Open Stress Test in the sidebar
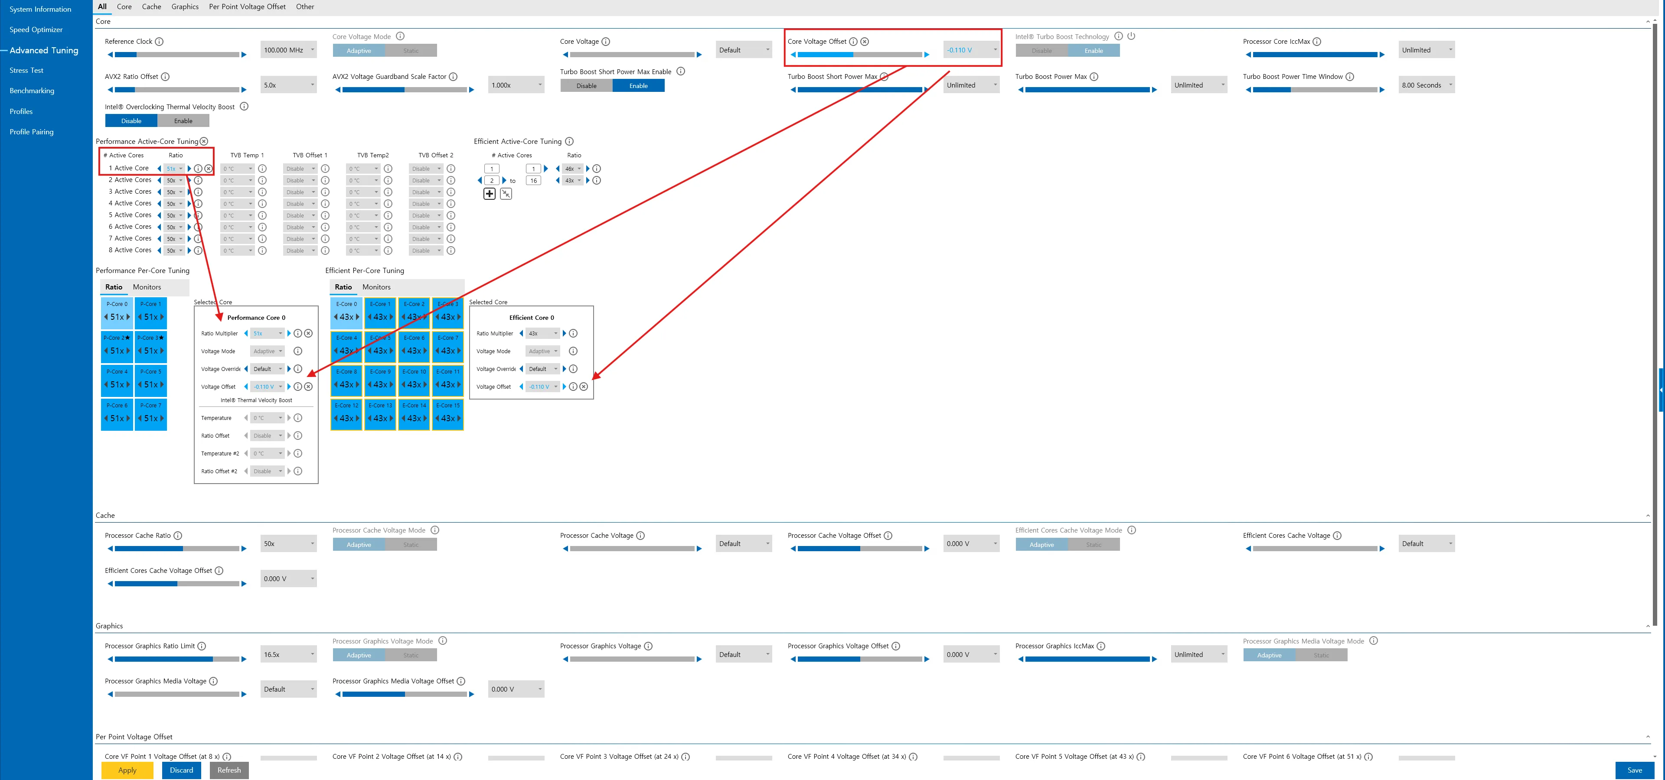 coord(26,70)
